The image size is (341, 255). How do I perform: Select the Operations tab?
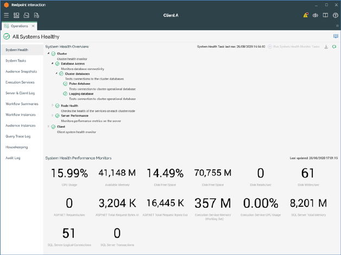coord(19,26)
